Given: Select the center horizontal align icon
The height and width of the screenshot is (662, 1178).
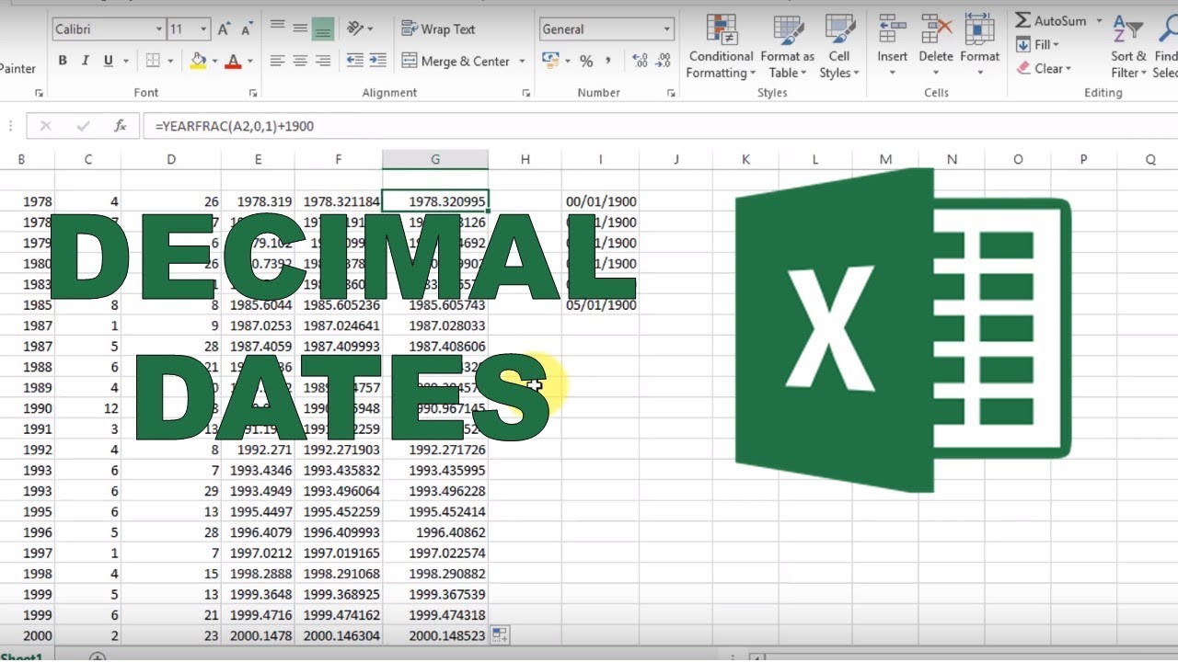Looking at the screenshot, I should tap(299, 61).
